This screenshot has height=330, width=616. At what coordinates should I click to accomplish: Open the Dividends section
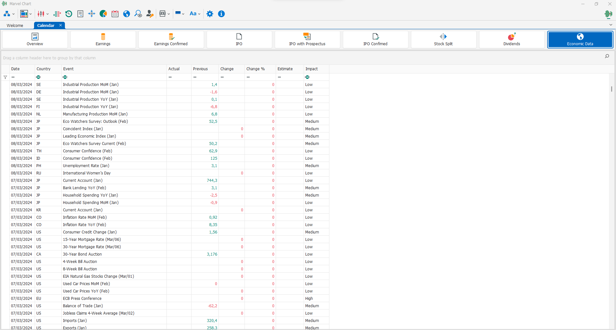point(512,40)
